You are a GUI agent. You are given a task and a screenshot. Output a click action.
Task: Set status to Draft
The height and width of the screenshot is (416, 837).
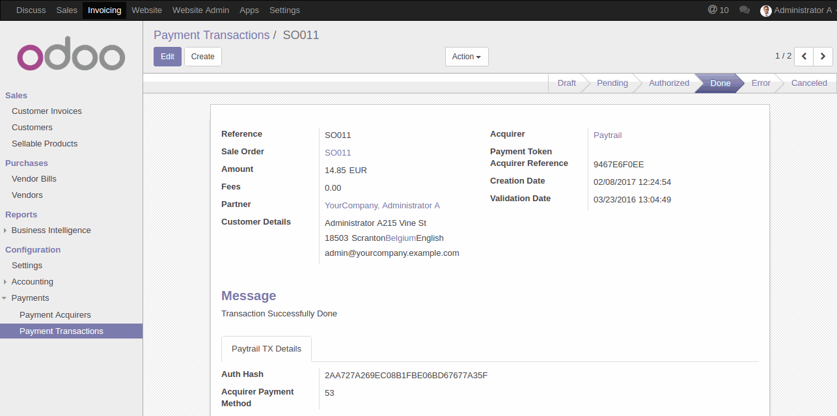[566, 83]
